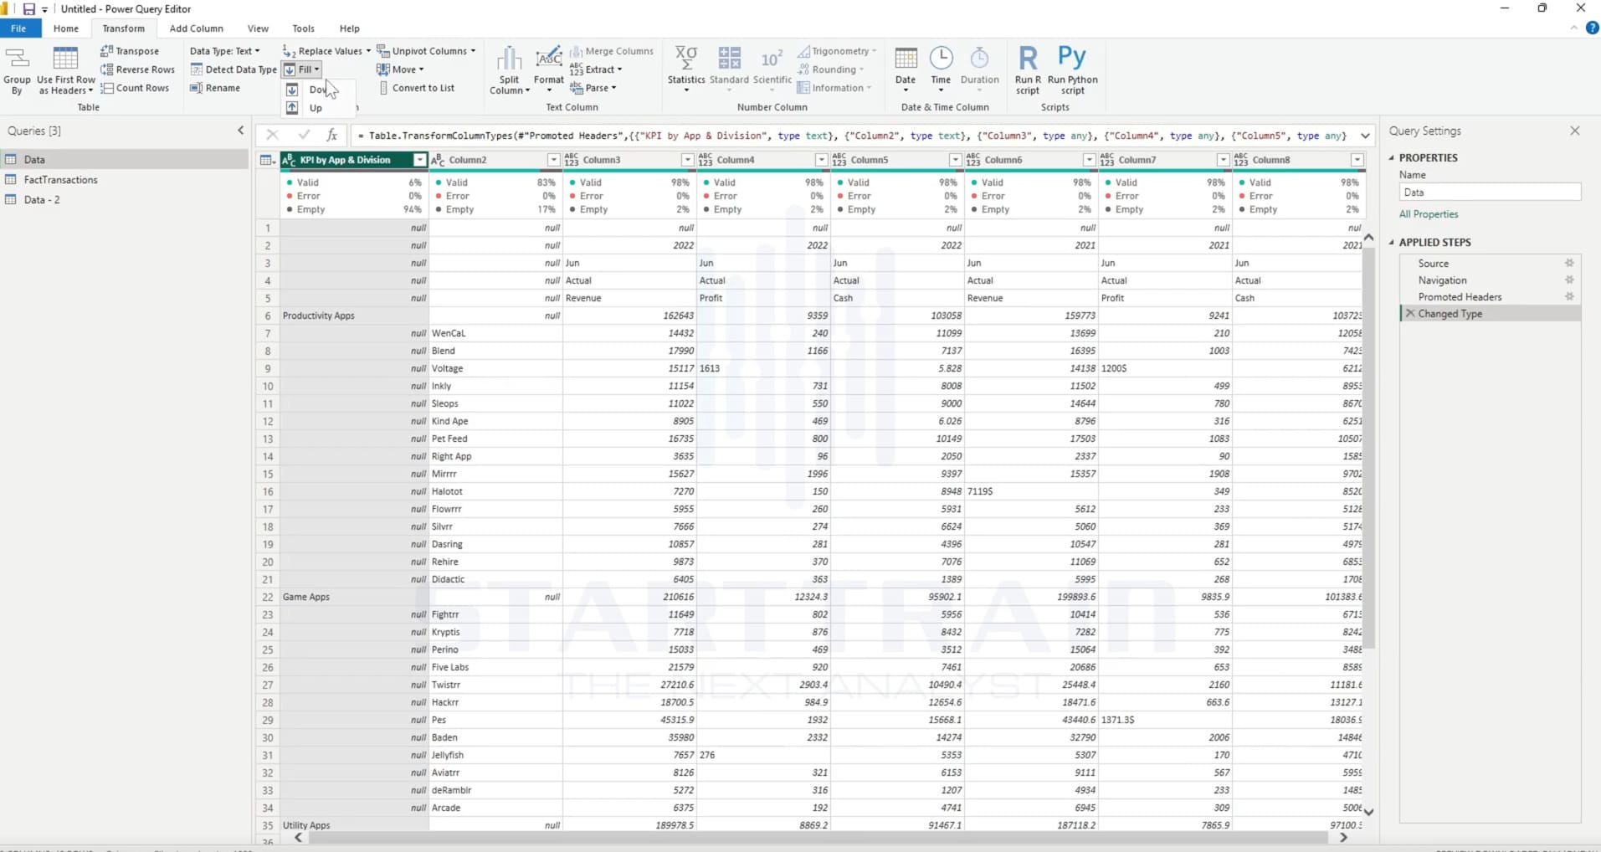Click Run R script
Image resolution: width=1601 pixels, height=852 pixels.
(1028, 70)
